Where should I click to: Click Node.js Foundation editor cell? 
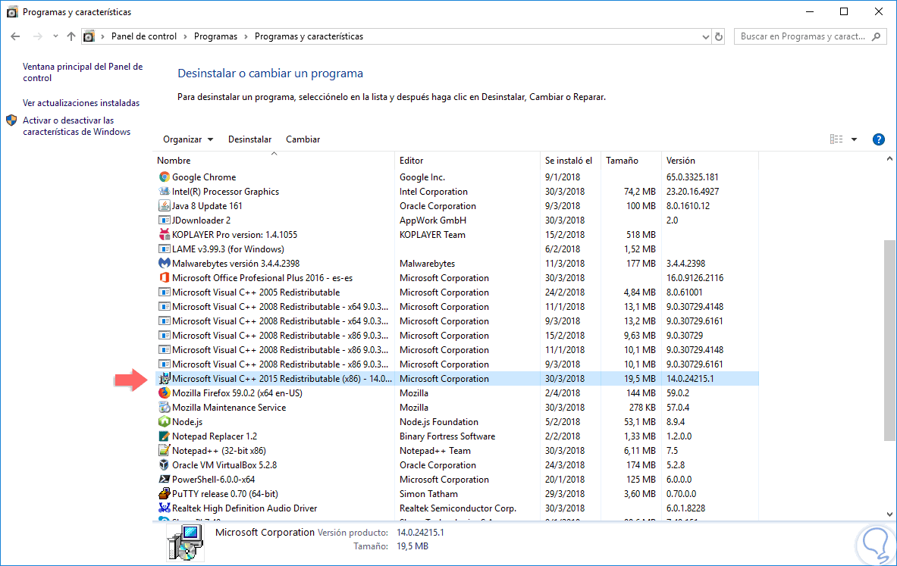coord(439,422)
